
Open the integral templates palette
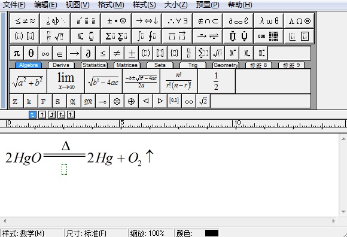(x=147, y=36)
